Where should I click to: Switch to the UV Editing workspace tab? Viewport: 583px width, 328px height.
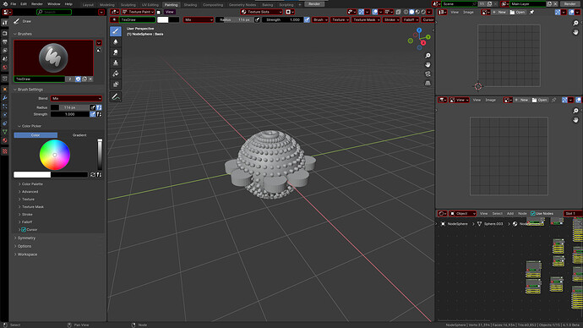click(x=150, y=5)
